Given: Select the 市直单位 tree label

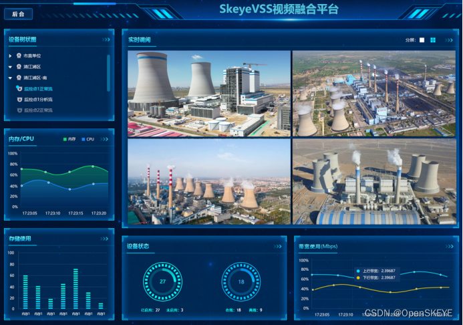Looking at the screenshot, I should click(32, 56).
